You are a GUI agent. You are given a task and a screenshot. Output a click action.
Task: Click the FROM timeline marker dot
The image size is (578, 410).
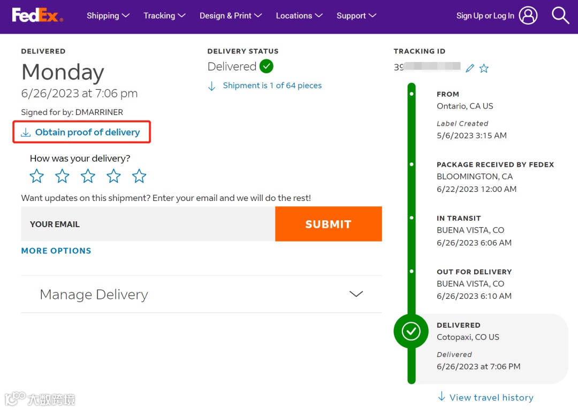[x=412, y=94]
